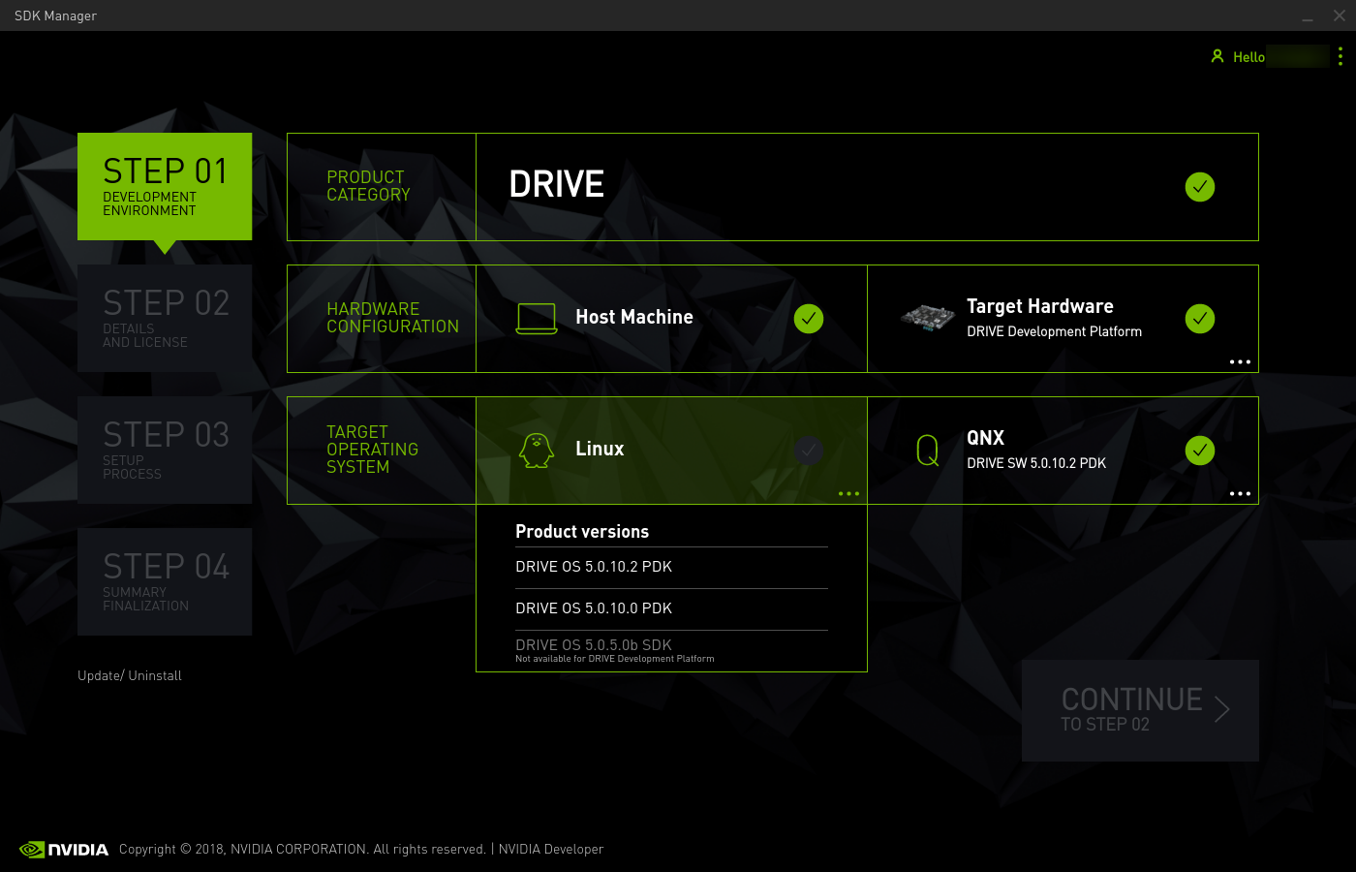Click the QNX Q logo icon
Image resolution: width=1356 pixels, height=872 pixels.
pyautogui.click(x=927, y=451)
